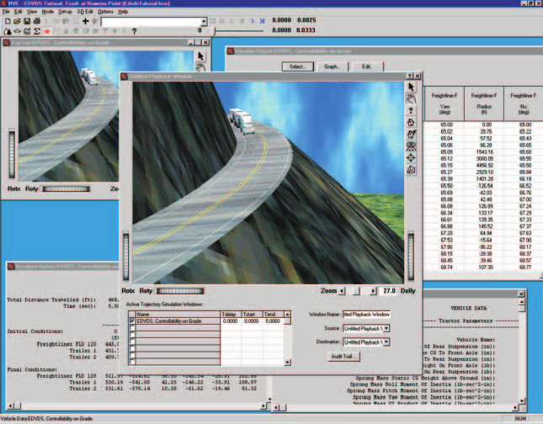The image size is (543, 424).
Task: Click the New file icon in toolbar
Action: (8, 22)
